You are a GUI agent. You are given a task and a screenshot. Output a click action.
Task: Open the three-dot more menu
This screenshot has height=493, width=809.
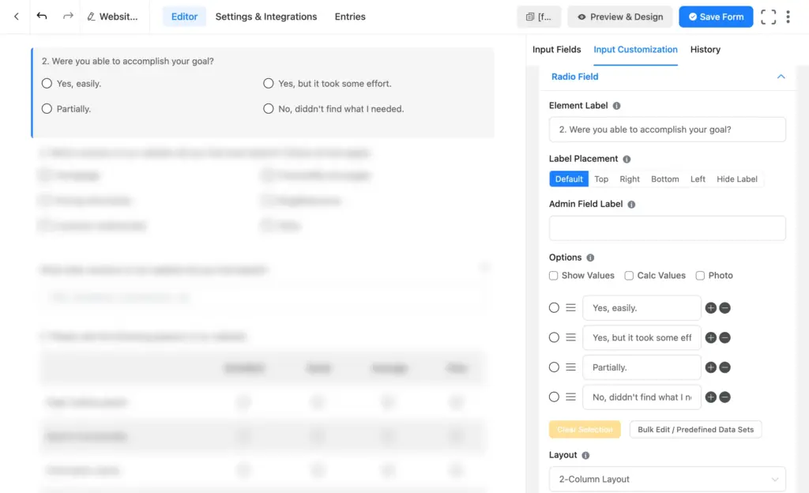tap(788, 17)
